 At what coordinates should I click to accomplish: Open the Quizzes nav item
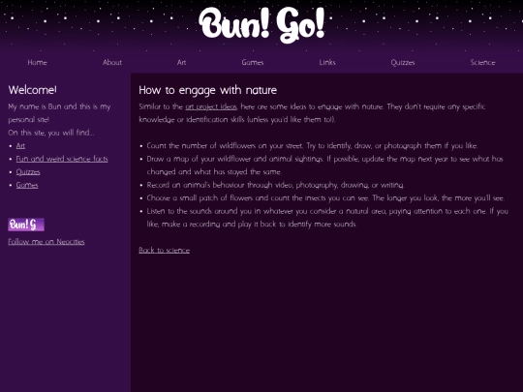(x=403, y=62)
